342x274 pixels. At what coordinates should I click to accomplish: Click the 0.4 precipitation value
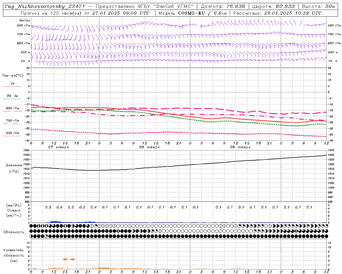click(94, 207)
